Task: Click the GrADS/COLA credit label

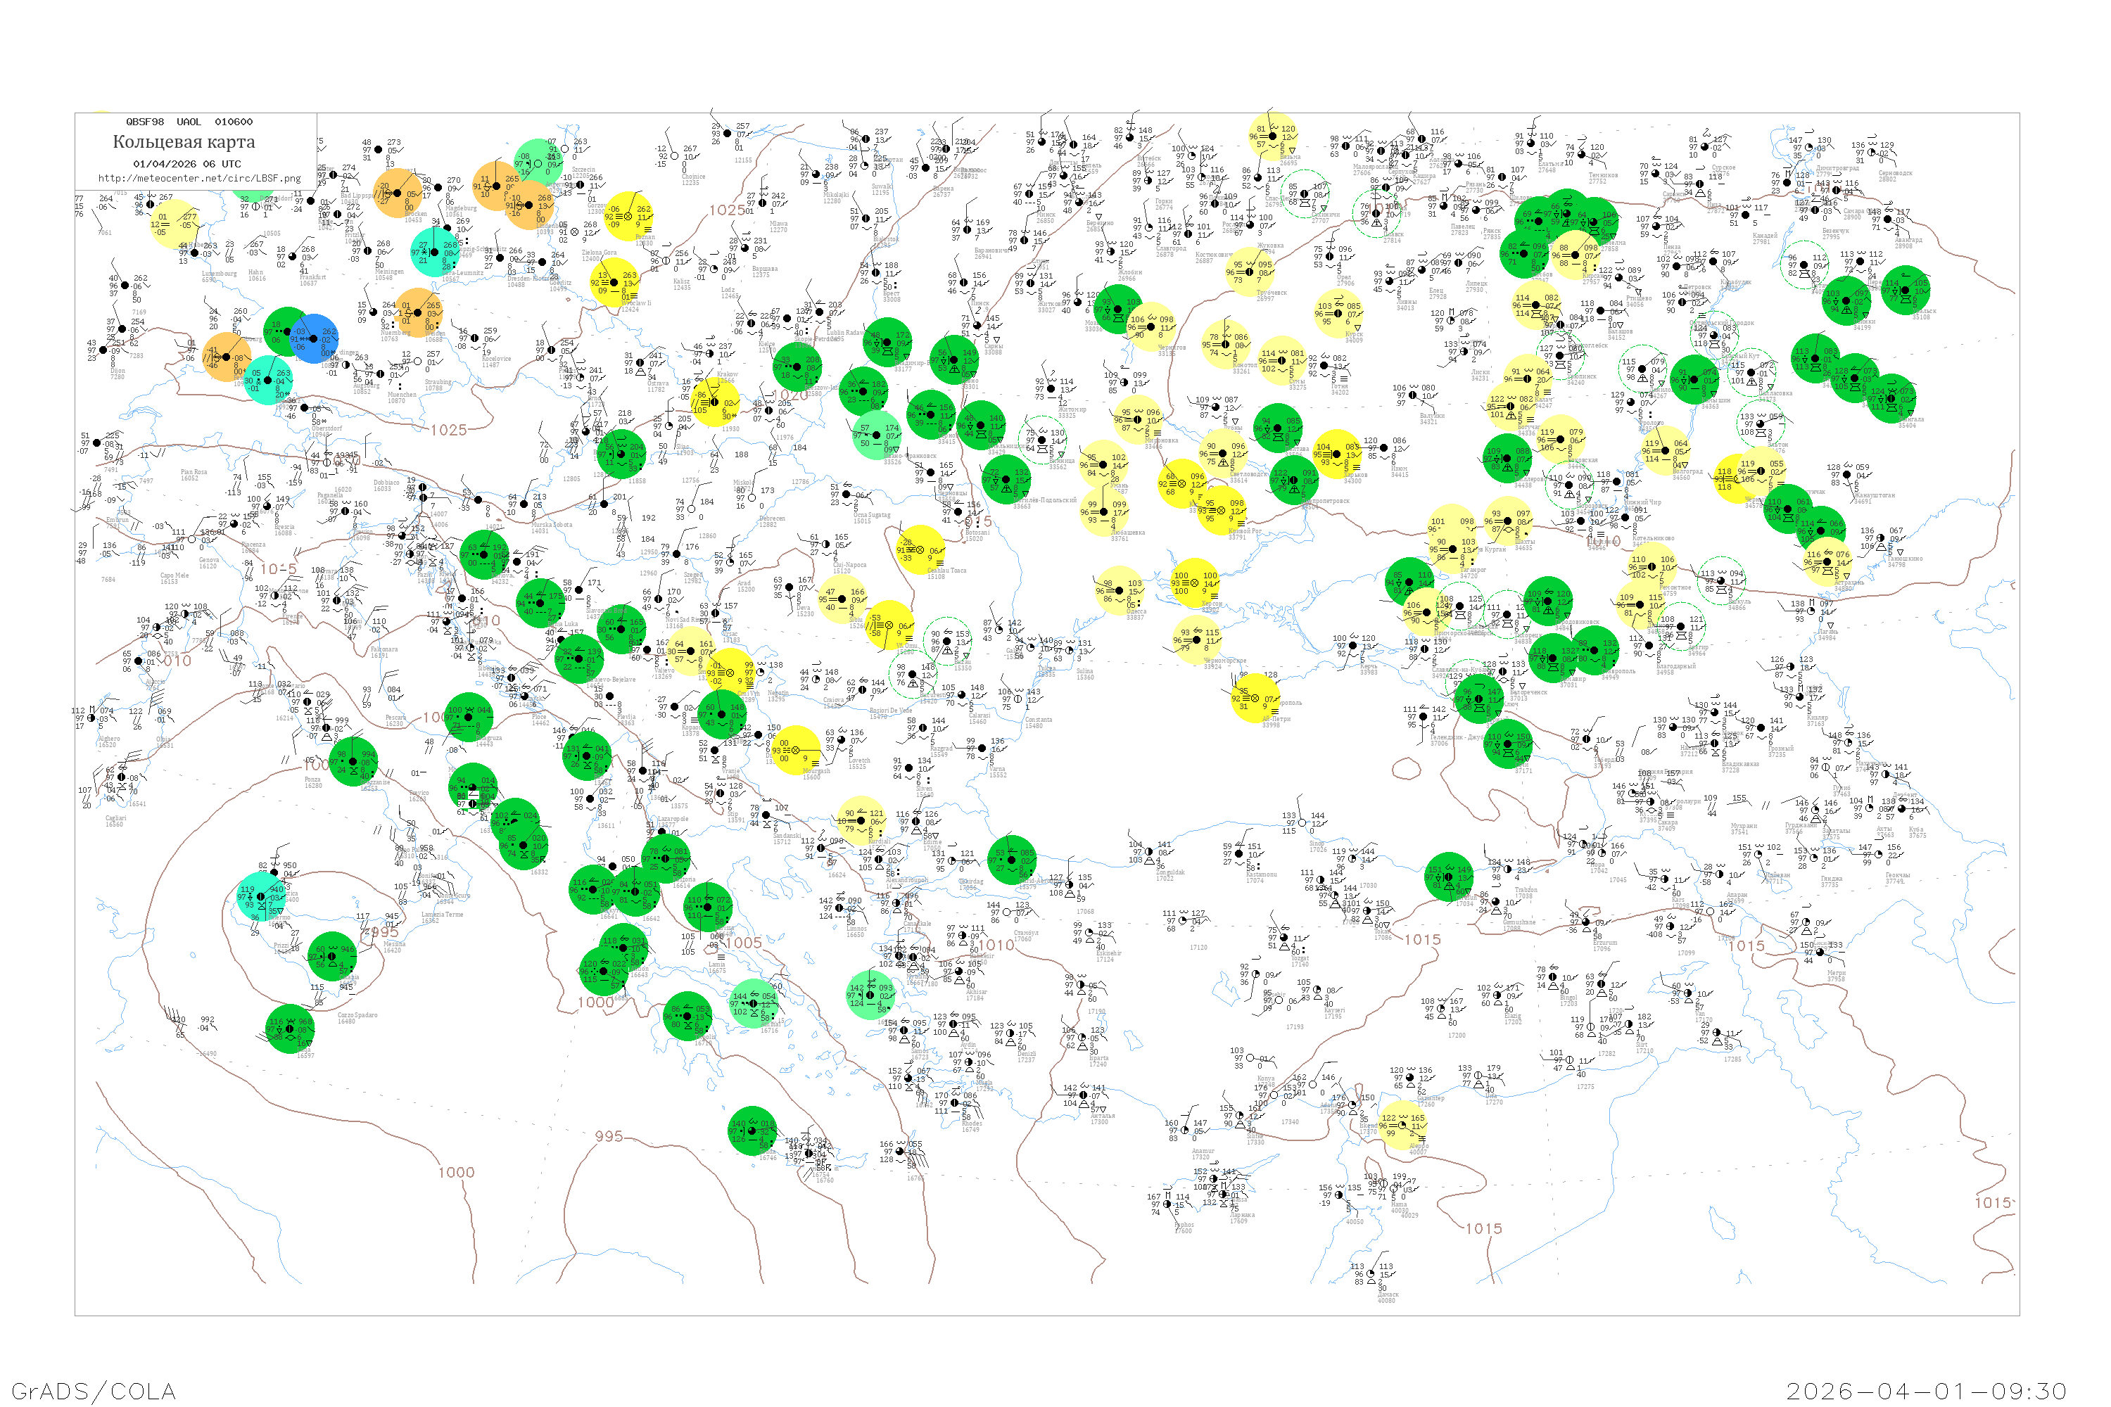Action: tap(94, 1391)
